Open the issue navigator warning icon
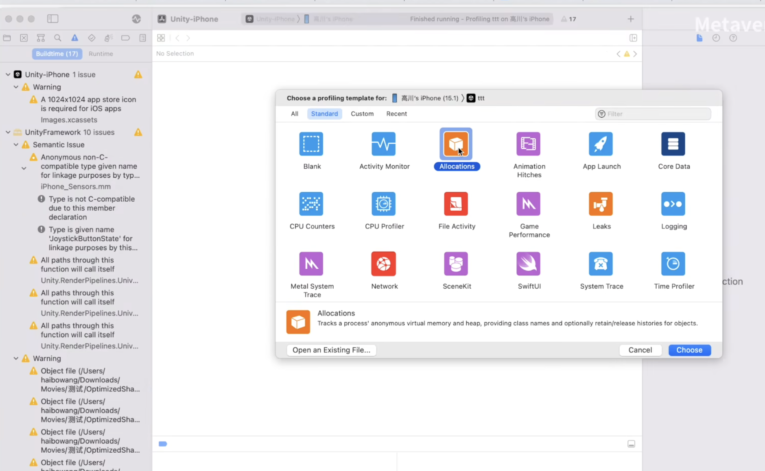Screen dimensions: 765x471 point(74,38)
